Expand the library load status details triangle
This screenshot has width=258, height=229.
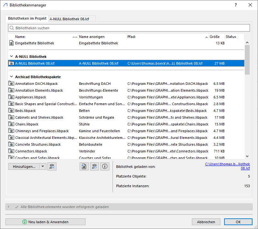(9, 207)
